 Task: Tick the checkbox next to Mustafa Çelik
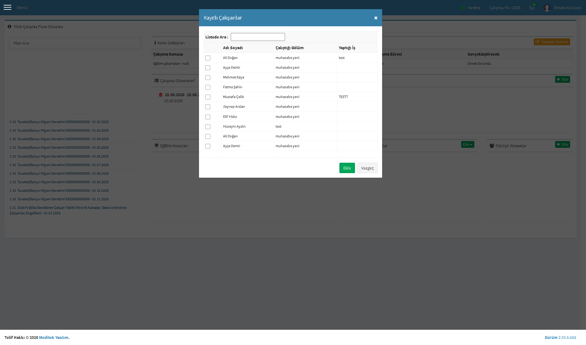[x=208, y=97]
